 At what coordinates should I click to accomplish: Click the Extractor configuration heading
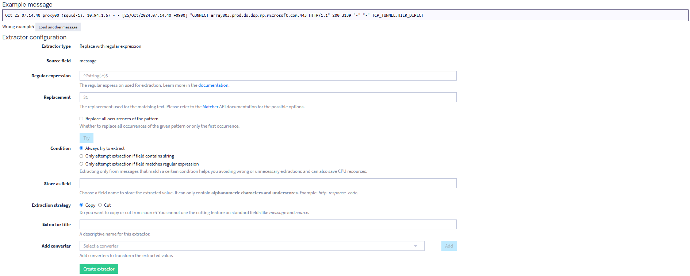(x=34, y=37)
